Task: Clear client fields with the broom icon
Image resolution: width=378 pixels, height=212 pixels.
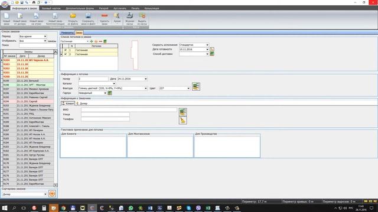Action: [183, 120]
